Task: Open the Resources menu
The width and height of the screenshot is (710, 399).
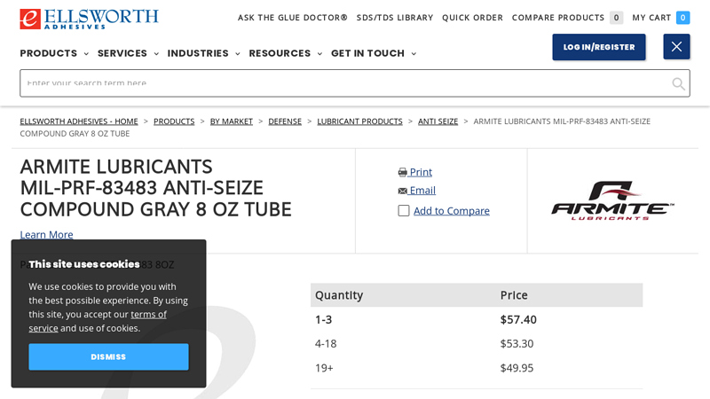Action: point(285,53)
